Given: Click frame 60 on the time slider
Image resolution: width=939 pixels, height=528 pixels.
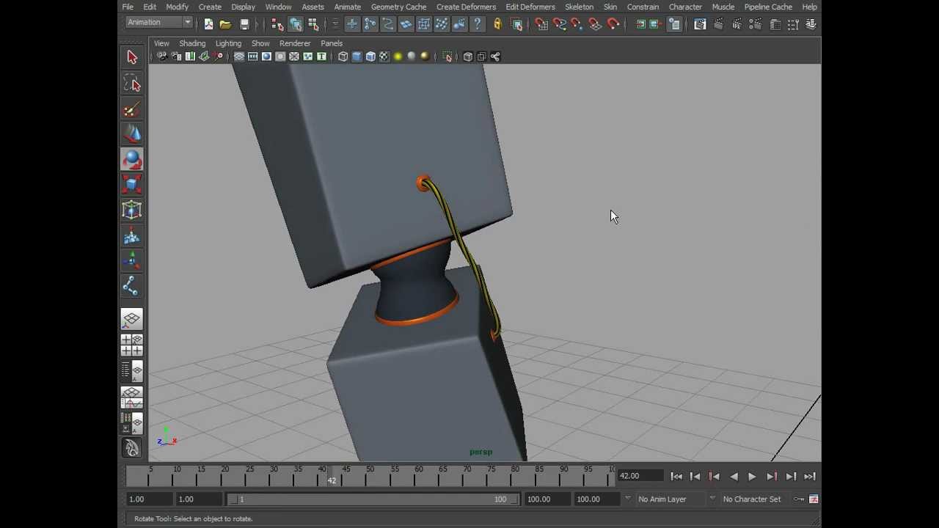Looking at the screenshot, I should [418, 475].
